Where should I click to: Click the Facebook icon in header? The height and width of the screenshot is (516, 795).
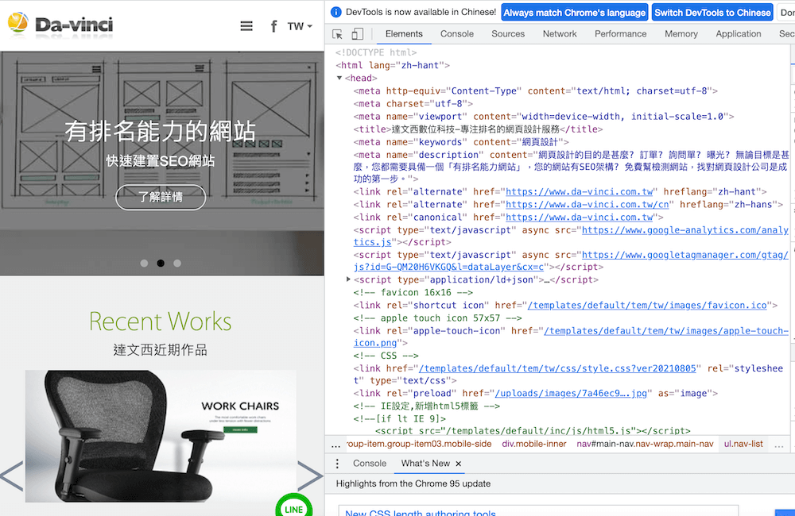pos(273,26)
